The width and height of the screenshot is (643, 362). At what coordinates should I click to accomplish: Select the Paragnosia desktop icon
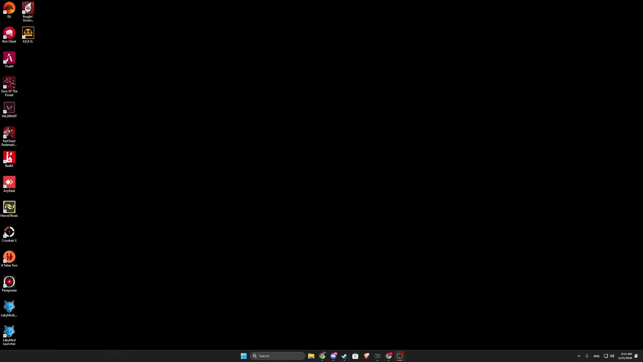[x=9, y=284]
